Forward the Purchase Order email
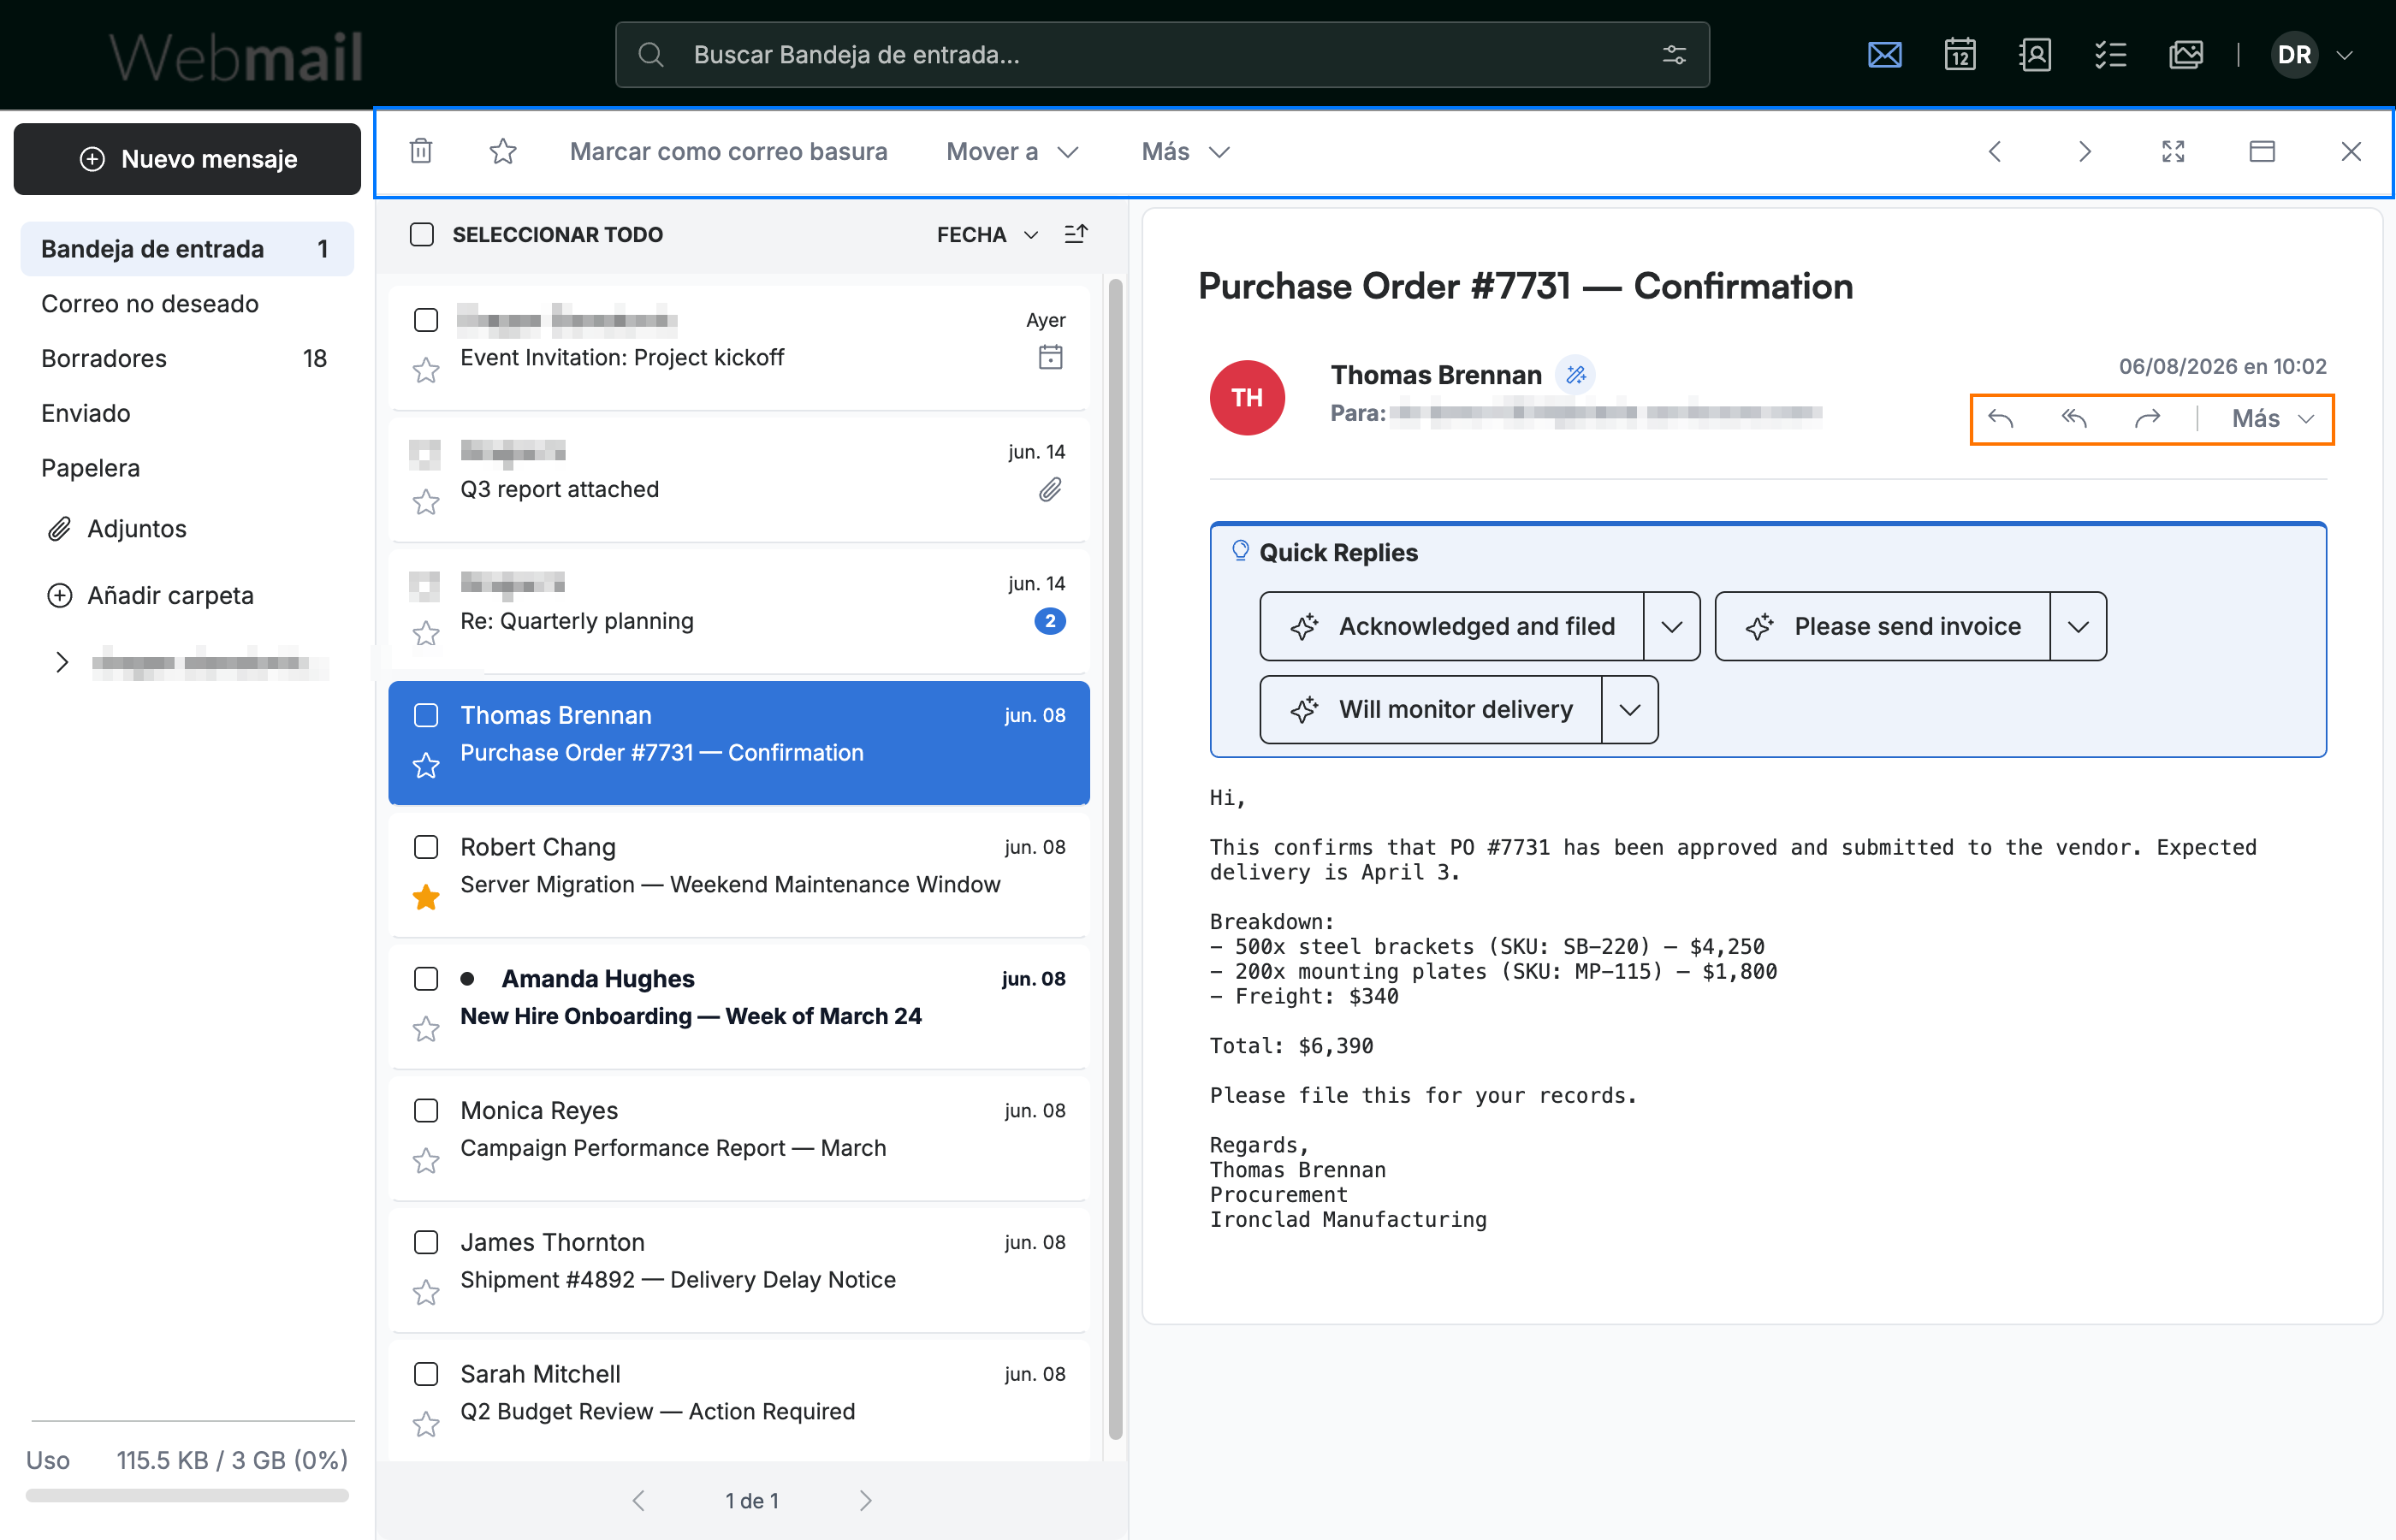 pos(2147,418)
